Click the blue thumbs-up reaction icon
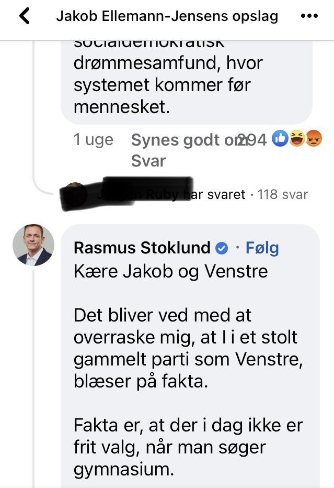The image size is (334, 488). 281,139
